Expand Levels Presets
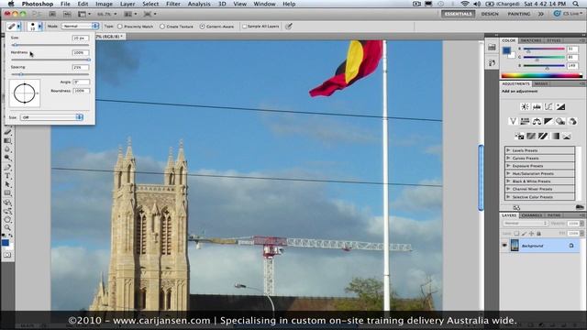Image resolution: width=587 pixels, height=330 pixels. (x=508, y=150)
